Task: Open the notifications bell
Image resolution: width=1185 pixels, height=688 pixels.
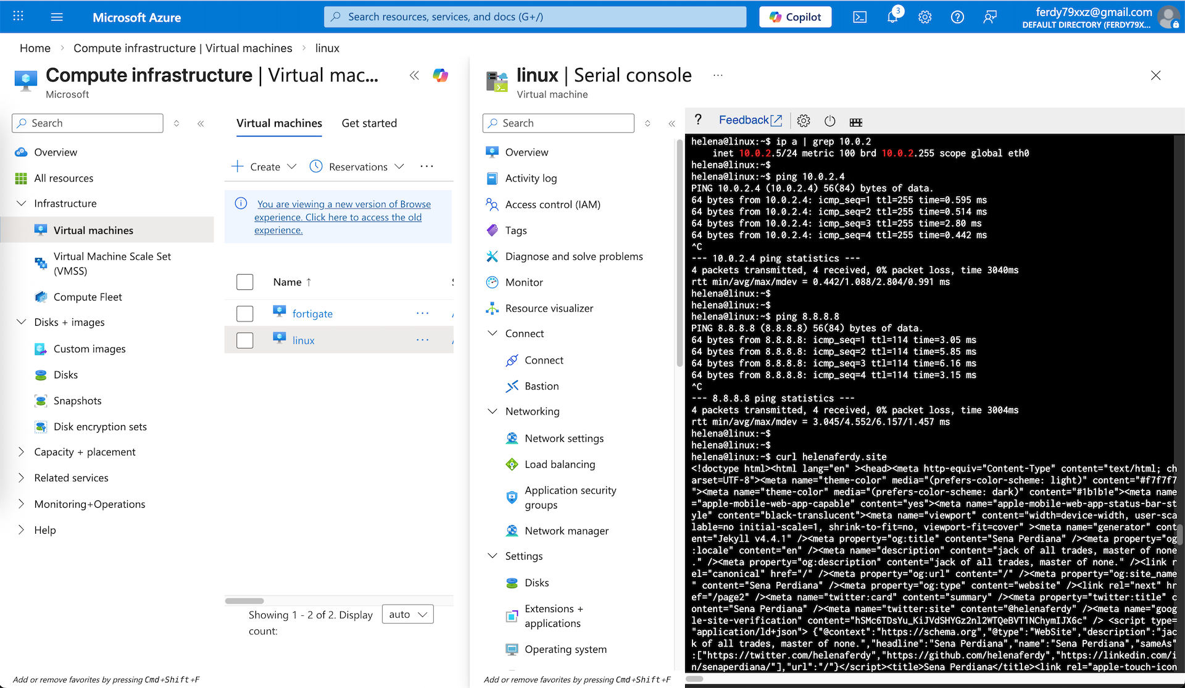Action: click(x=892, y=17)
